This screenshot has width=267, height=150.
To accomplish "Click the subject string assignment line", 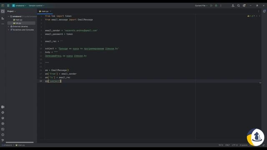I will click(82, 49).
